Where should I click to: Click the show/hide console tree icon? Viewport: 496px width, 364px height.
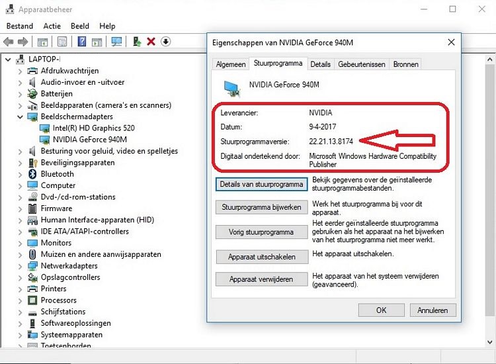pos(42,42)
